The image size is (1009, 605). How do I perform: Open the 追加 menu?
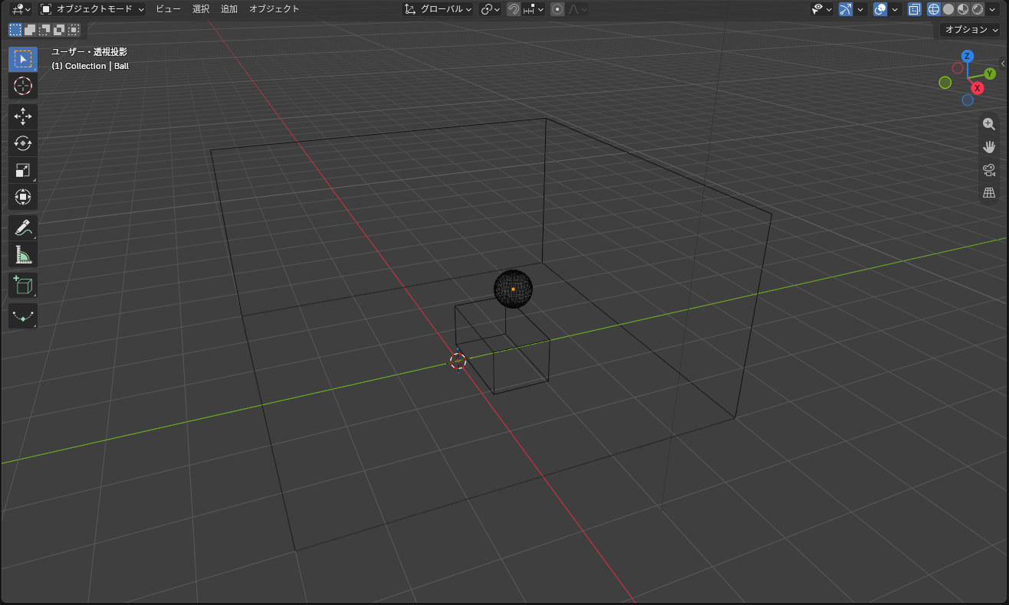point(229,9)
